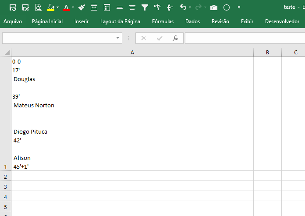Open Print Preview magnifier icon
Viewport: 305px width, 216px height.
point(38,7)
